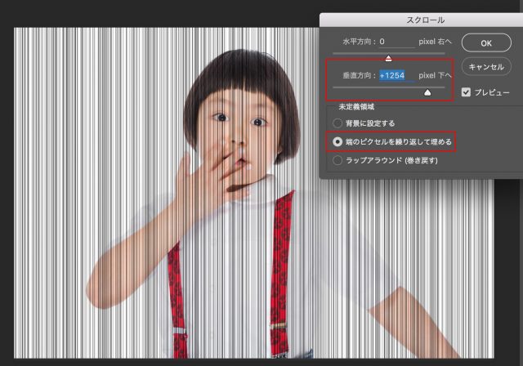This screenshot has width=523, height=366.
Task: Click the OK button in スクロール dialog
Action: pos(485,42)
